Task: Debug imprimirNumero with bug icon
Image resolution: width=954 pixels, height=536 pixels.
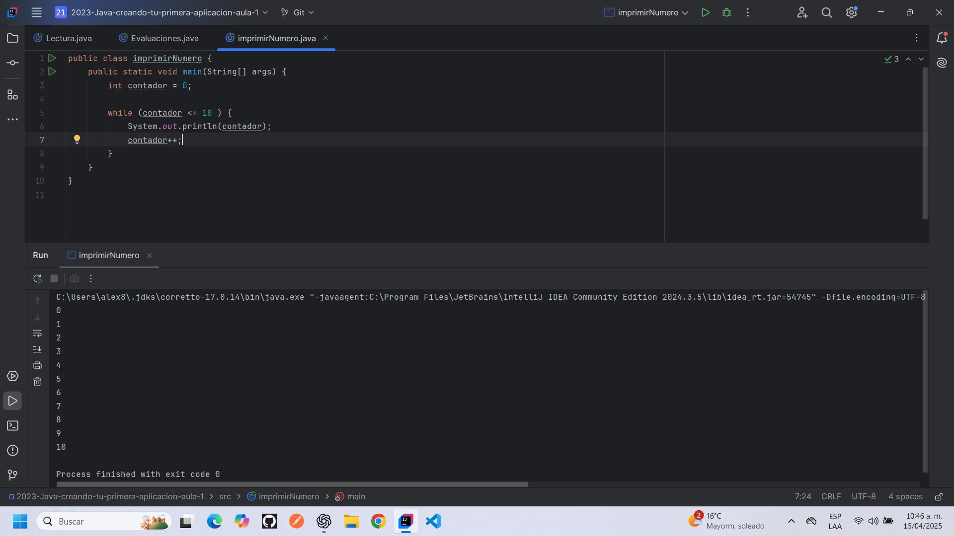Action: (x=726, y=12)
